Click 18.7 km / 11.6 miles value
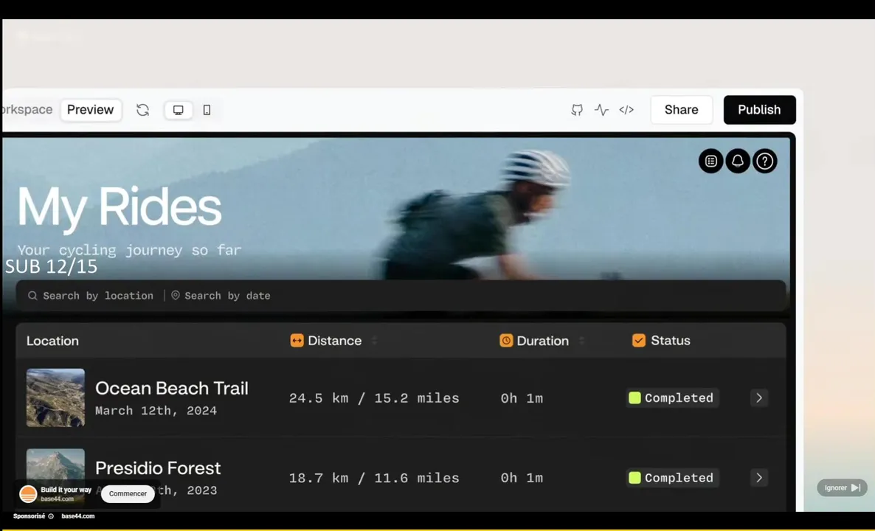 374,478
